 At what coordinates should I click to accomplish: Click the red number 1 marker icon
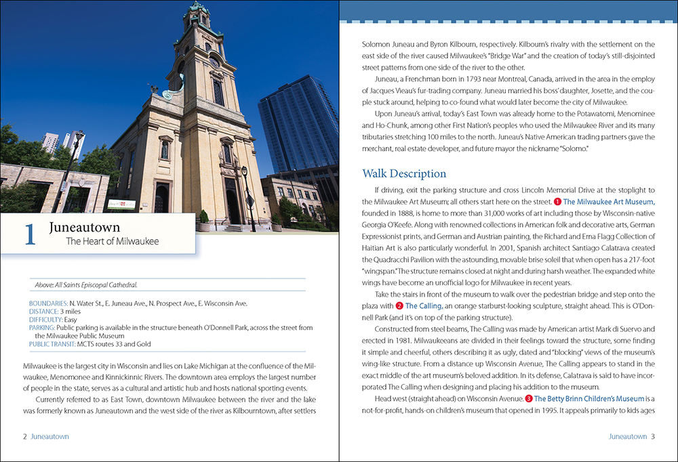[x=558, y=202]
